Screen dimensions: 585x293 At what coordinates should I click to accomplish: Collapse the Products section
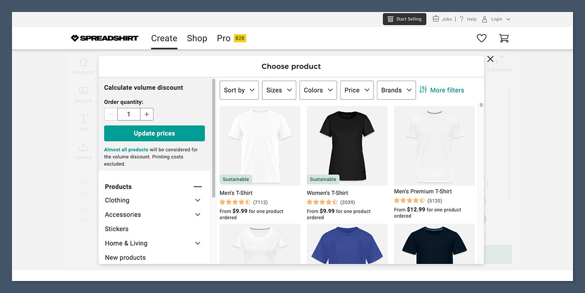click(197, 187)
